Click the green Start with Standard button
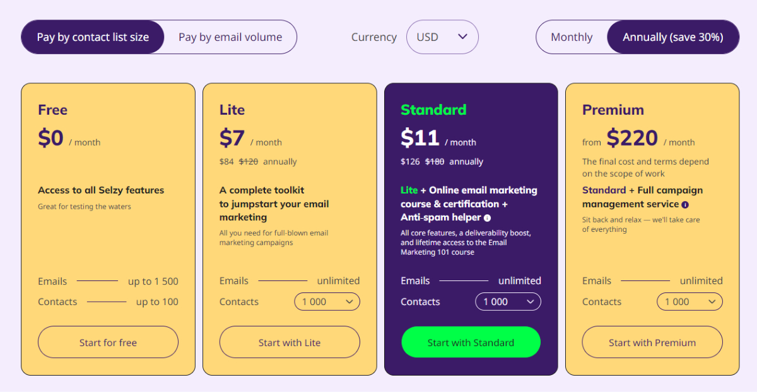 point(471,343)
